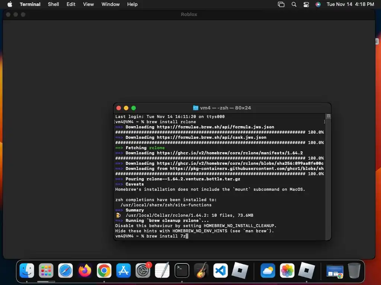This screenshot has height=285, width=381.
Task: Close the vm4 Terminal window
Action: pos(119,108)
